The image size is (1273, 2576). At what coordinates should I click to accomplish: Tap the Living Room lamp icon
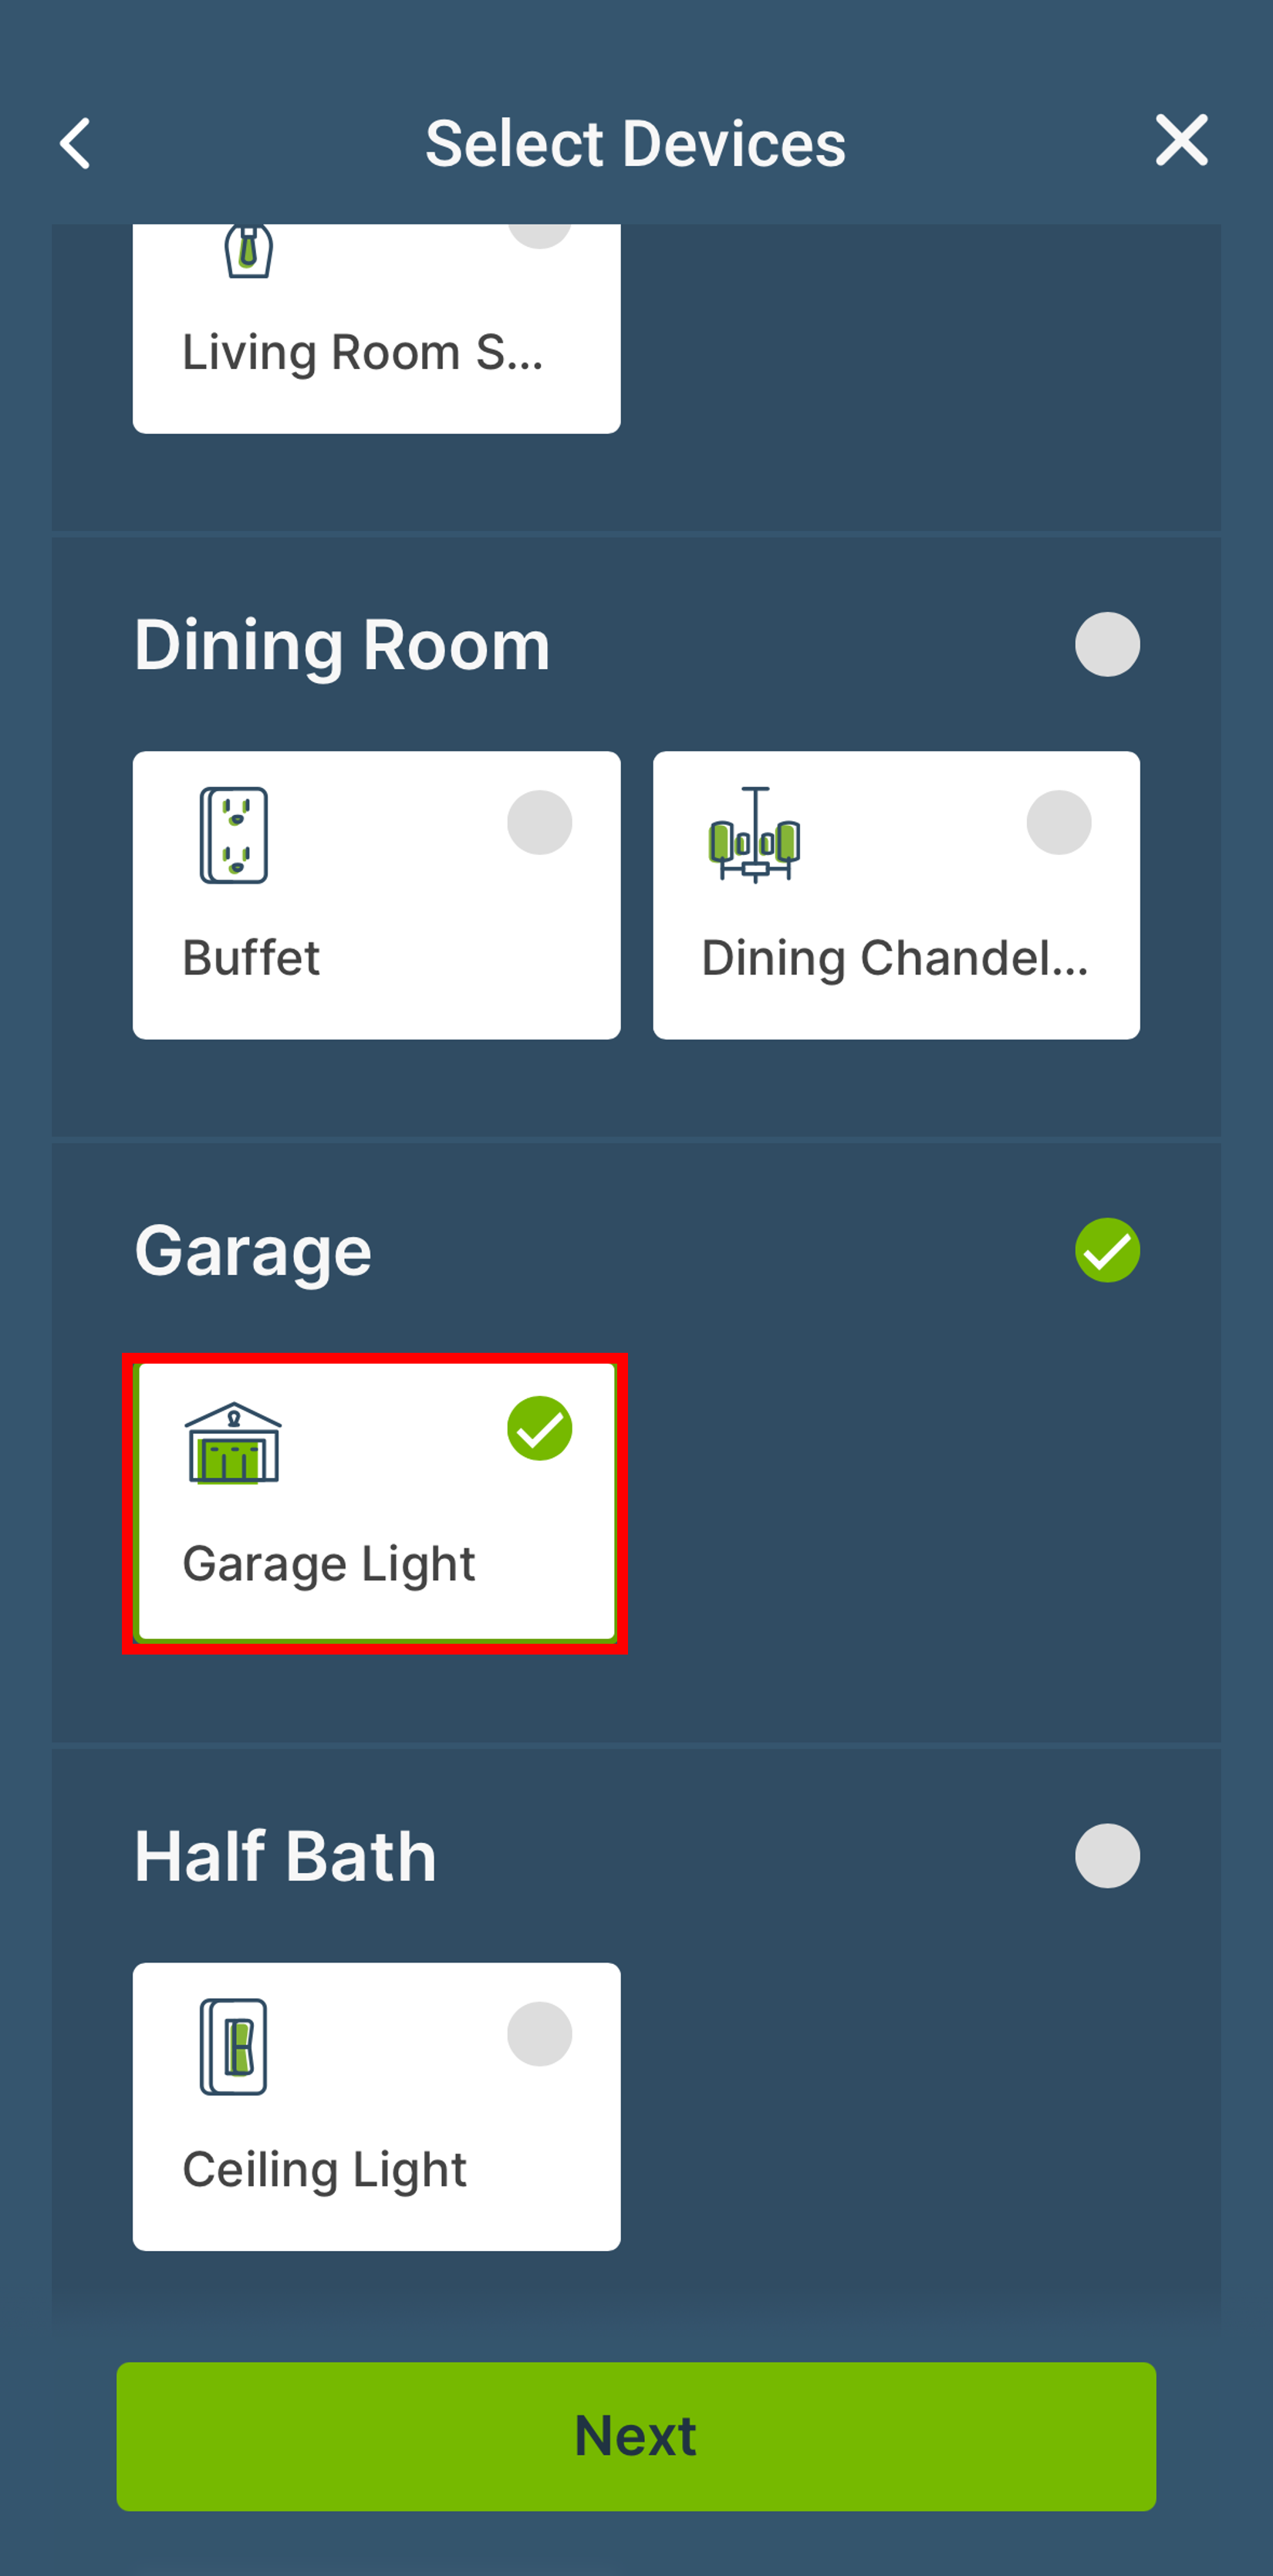pyautogui.click(x=248, y=251)
